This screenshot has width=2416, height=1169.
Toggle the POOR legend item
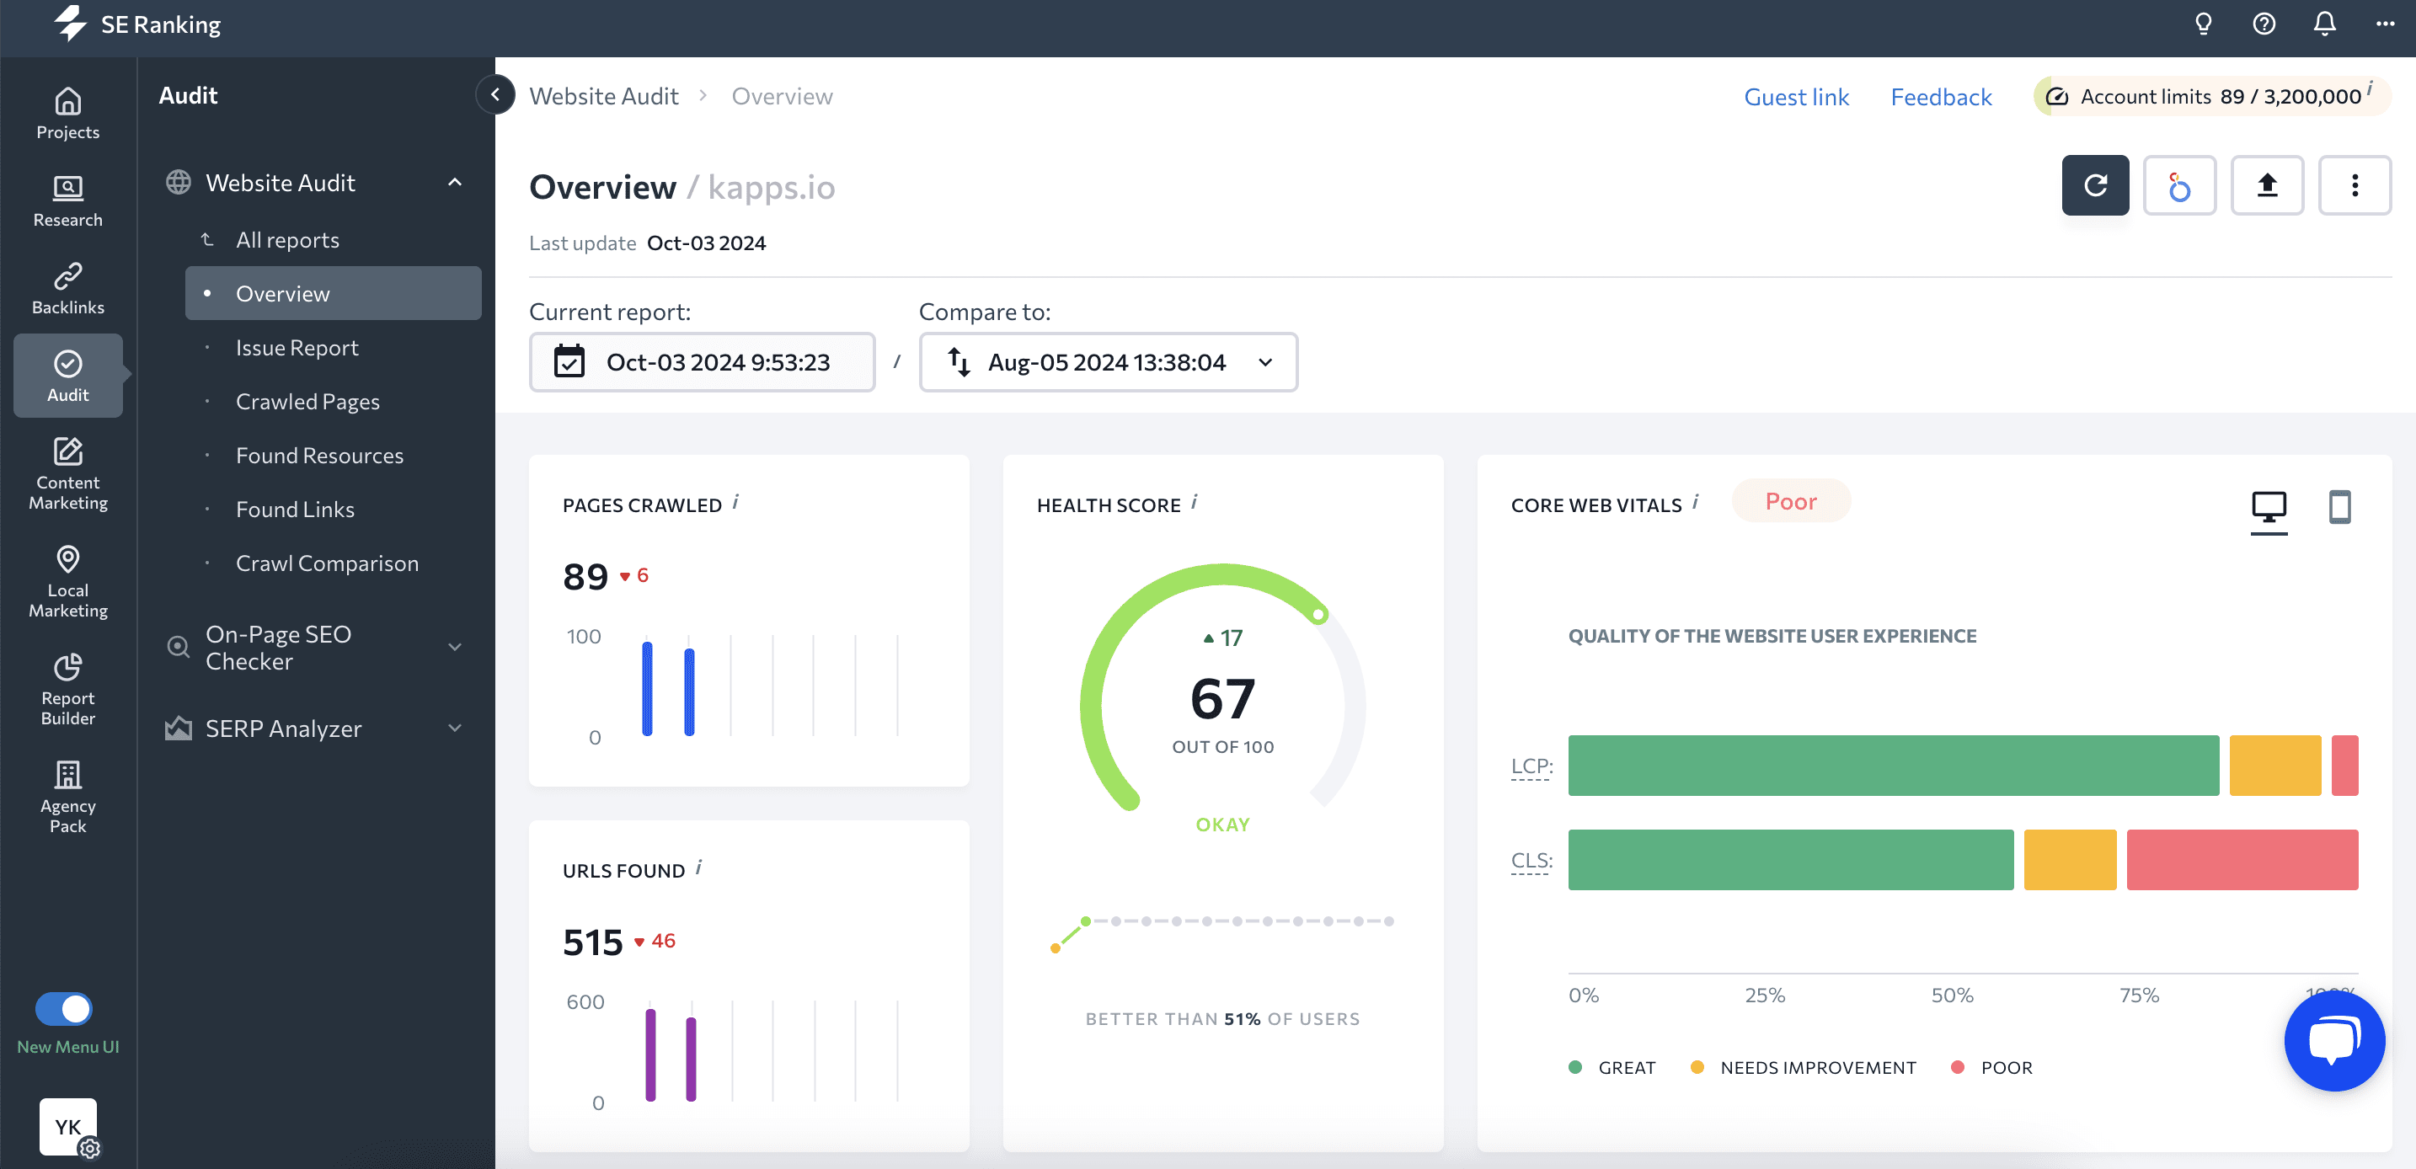(1991, 1068)
